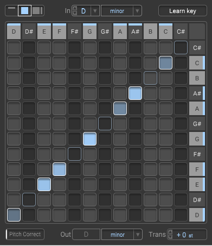Select the F output row label
The height and width of the screenshot is (246, 212).
tap(197, 169)
